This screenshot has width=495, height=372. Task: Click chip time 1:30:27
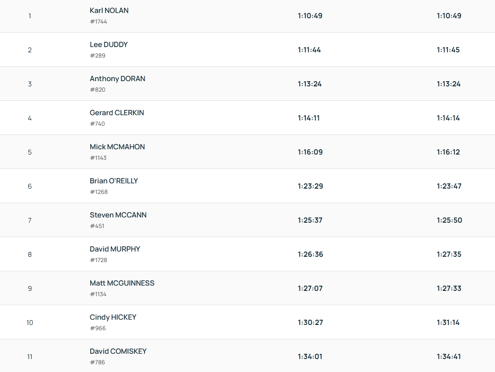coord(310,323)
